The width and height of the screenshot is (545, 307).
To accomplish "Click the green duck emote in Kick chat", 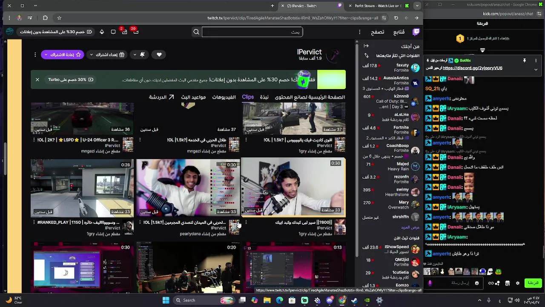I will pos(498,271).
